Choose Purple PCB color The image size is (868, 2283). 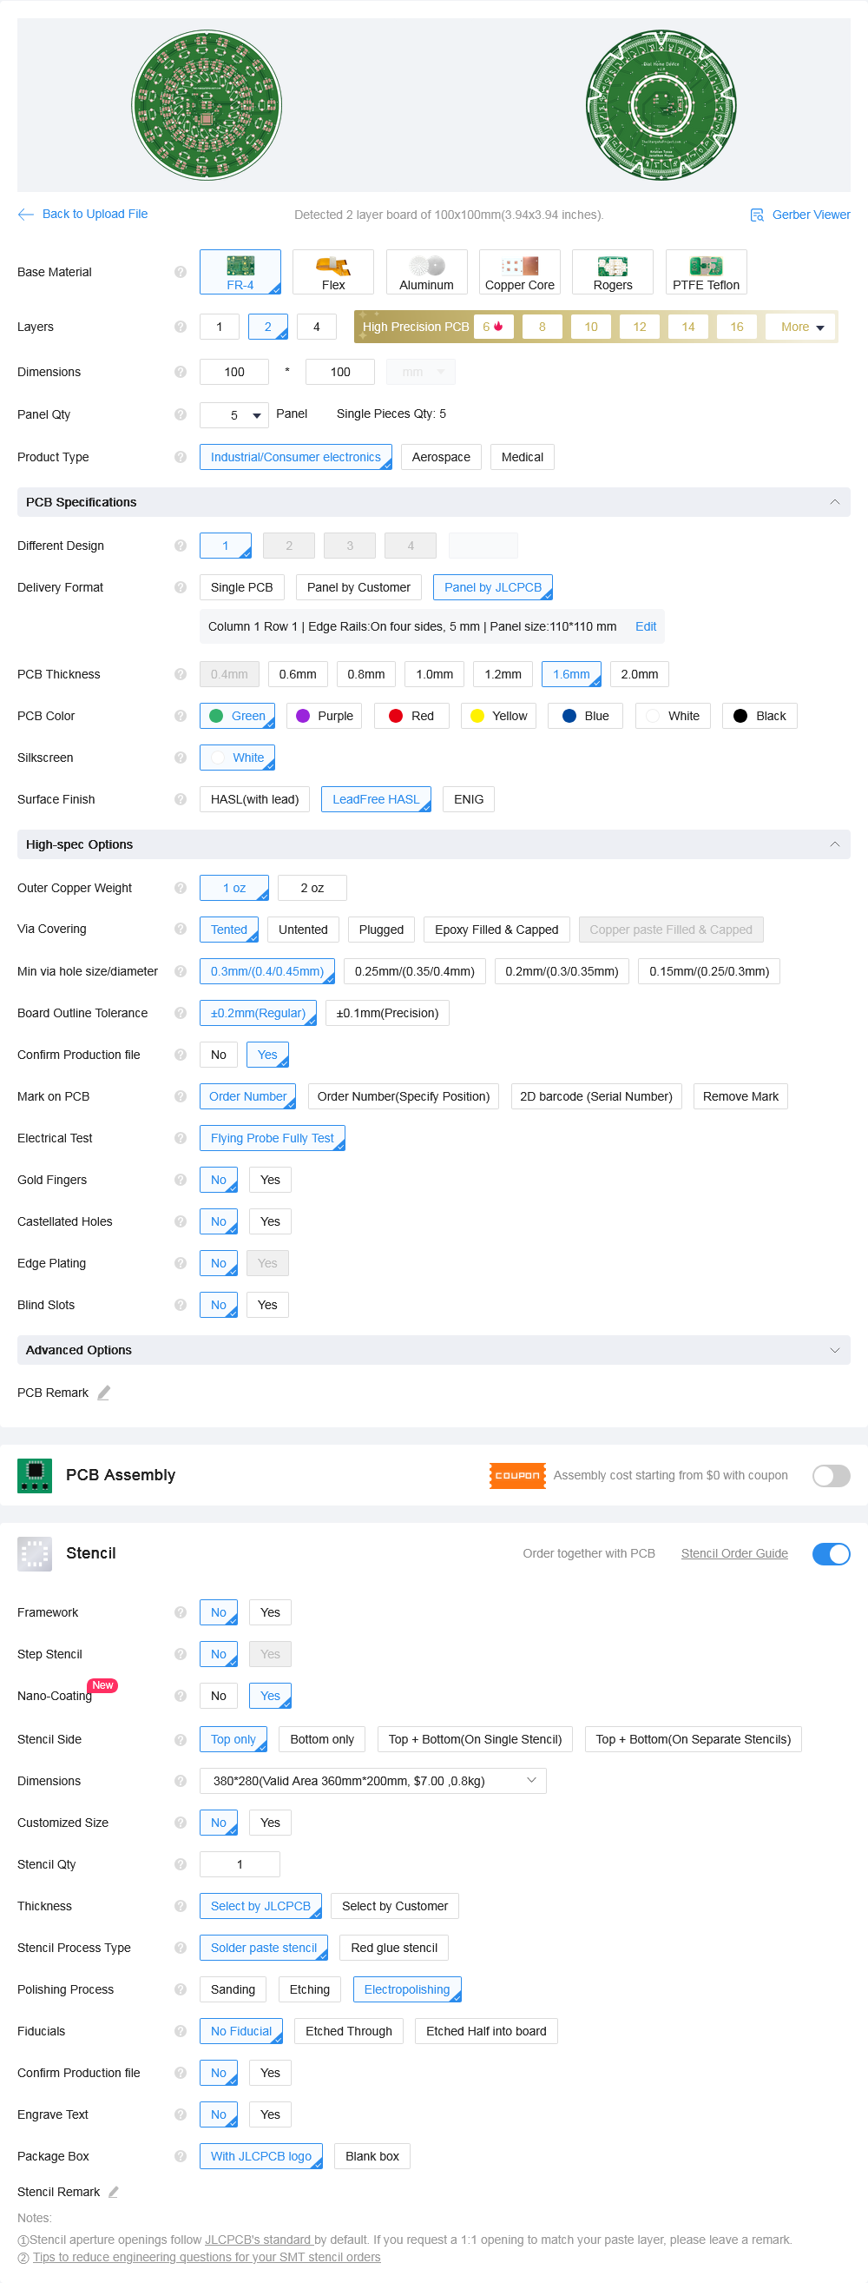pos(325,716)
